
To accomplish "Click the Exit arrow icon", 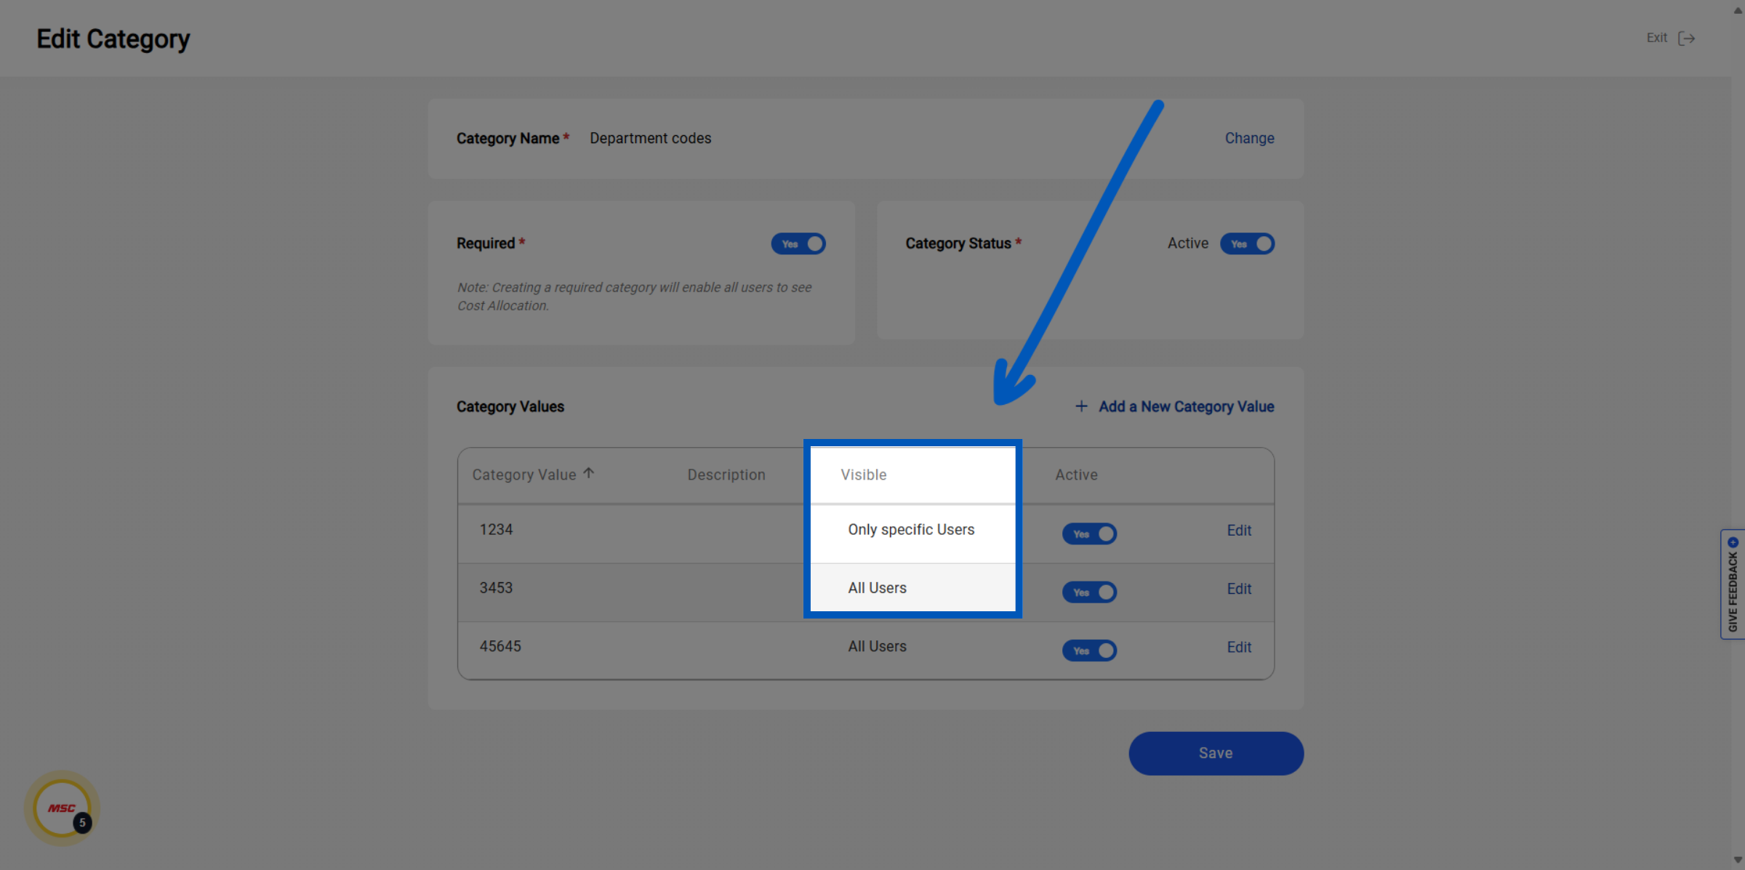I will pyautogui.click(x=1686, y=39).
